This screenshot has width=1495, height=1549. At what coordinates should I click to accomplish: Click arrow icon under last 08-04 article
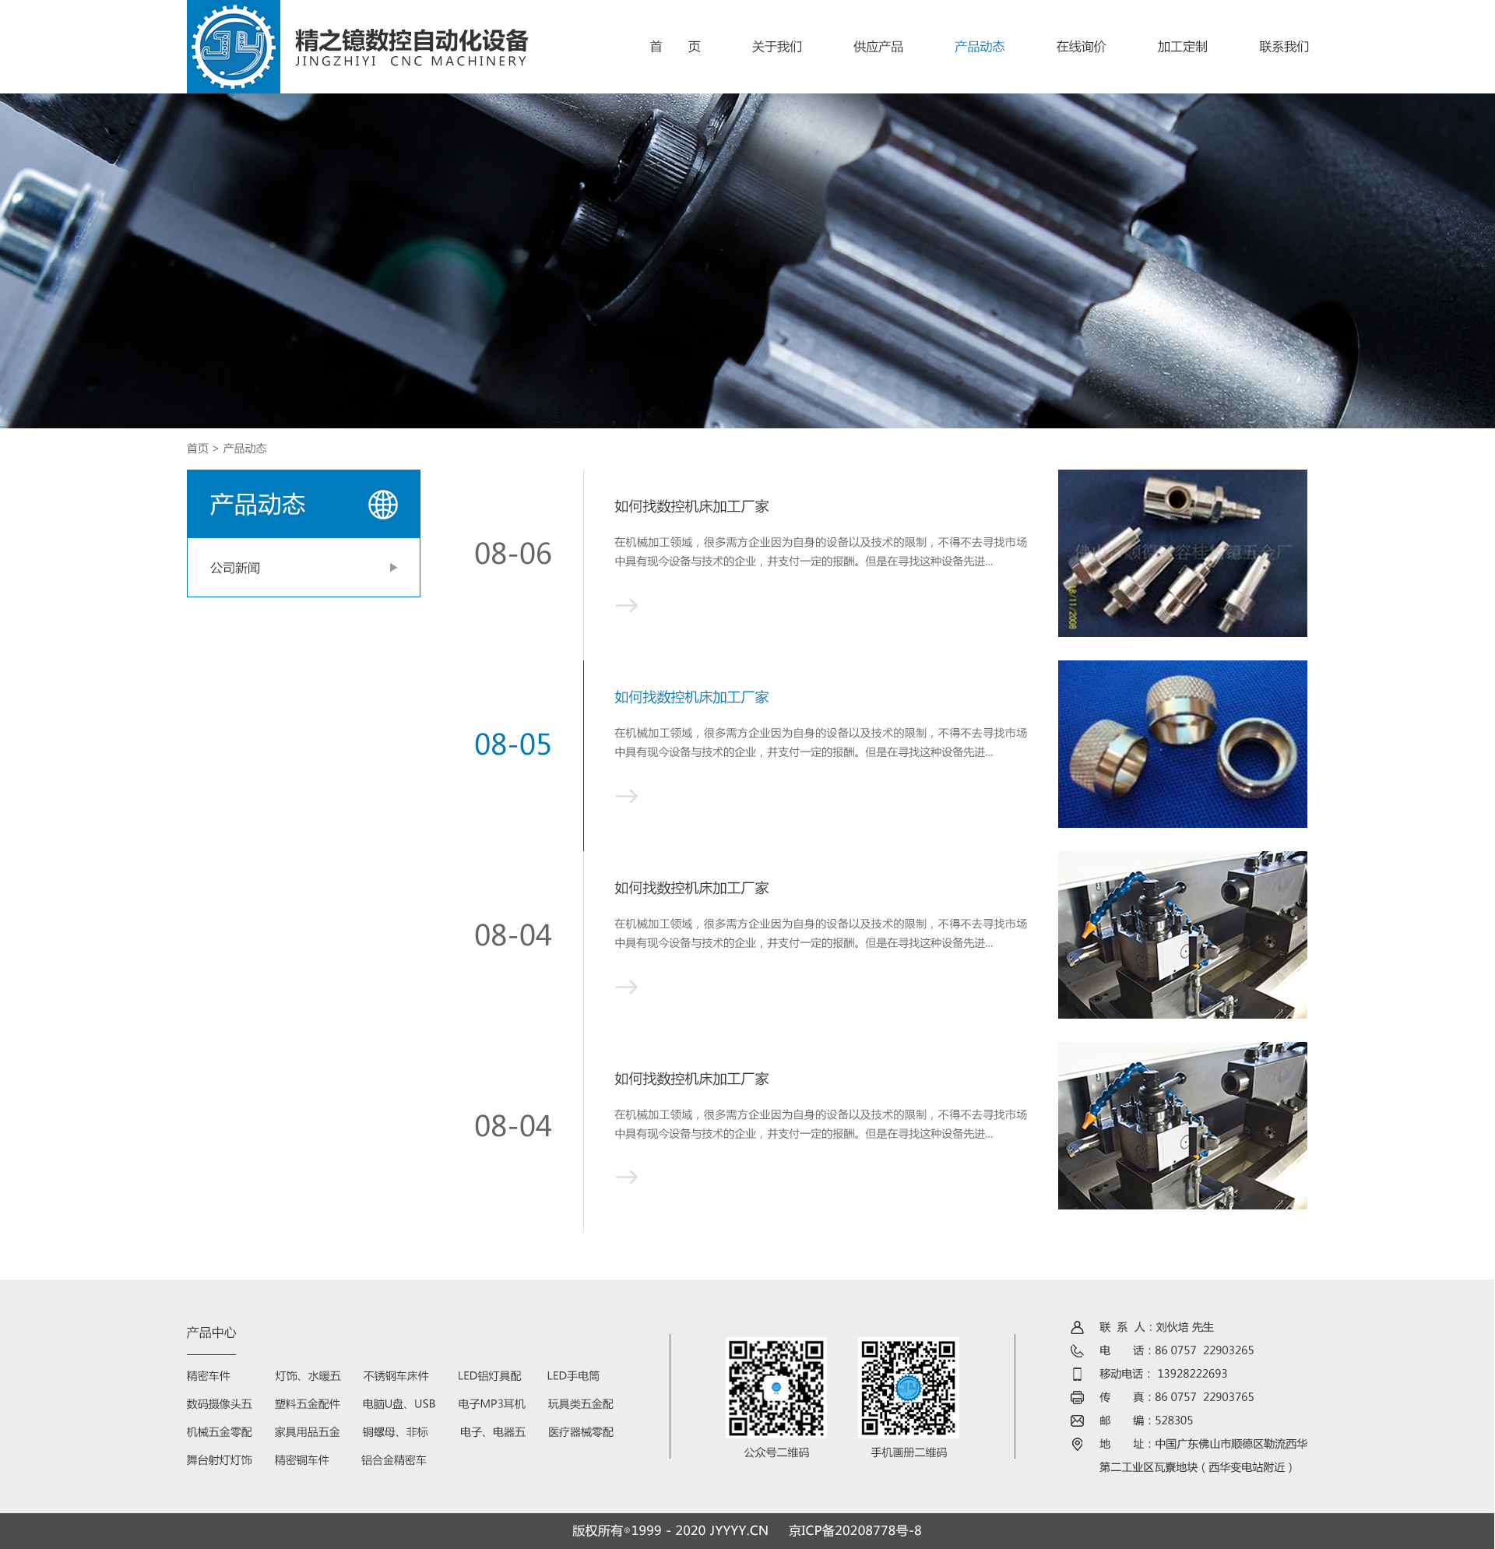tap(626, 1178)
